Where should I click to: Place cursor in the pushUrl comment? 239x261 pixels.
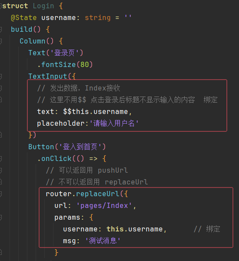click(x=87, y=171)
